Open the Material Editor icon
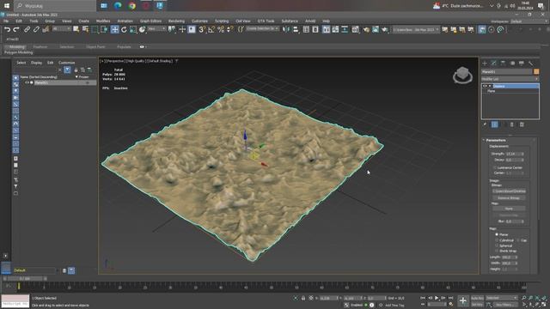The image size is (550, 309). 355,30
